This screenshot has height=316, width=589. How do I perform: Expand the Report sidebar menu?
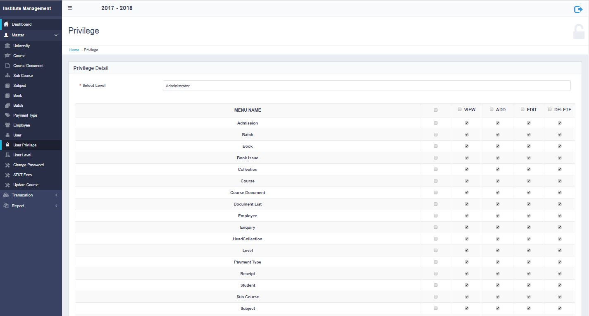18,206
